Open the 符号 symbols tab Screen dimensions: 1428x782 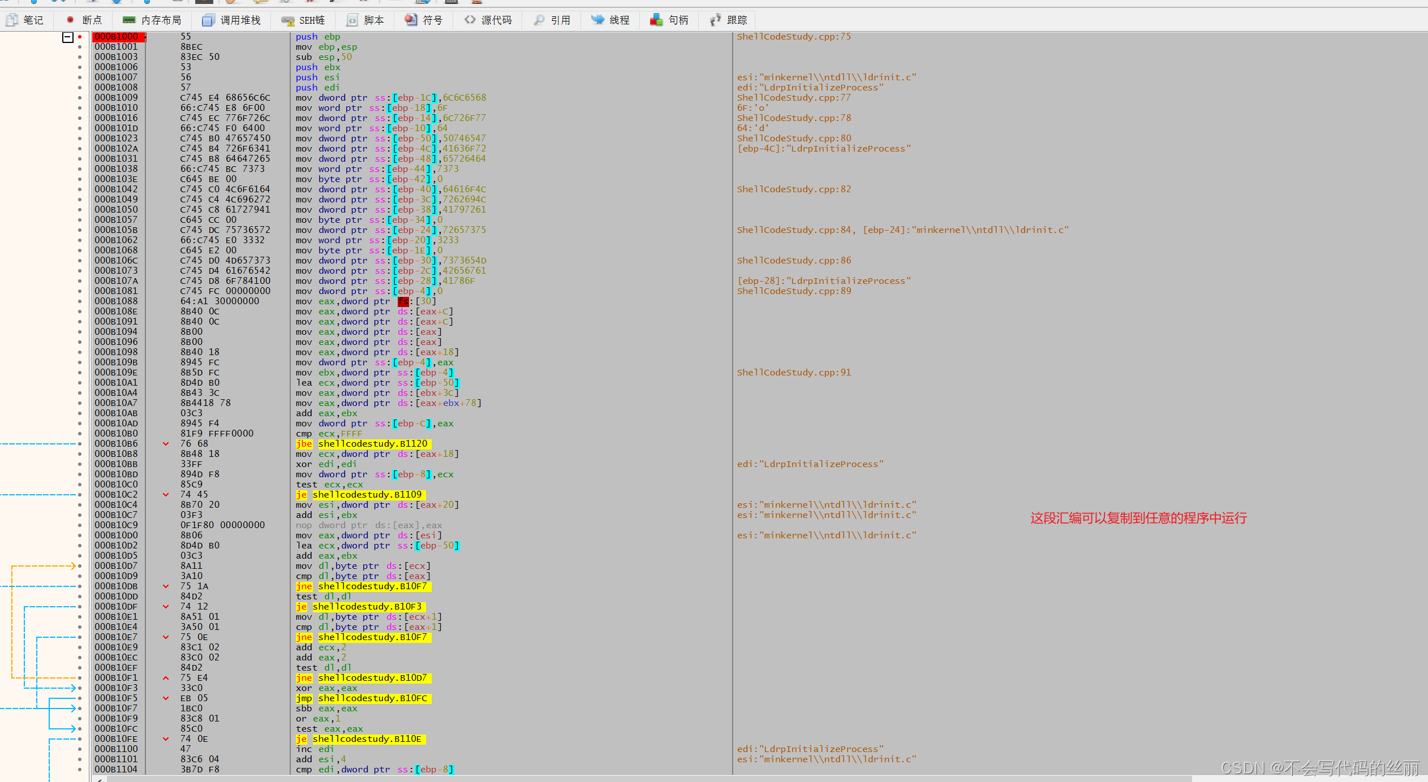click(x=424, y=20)
